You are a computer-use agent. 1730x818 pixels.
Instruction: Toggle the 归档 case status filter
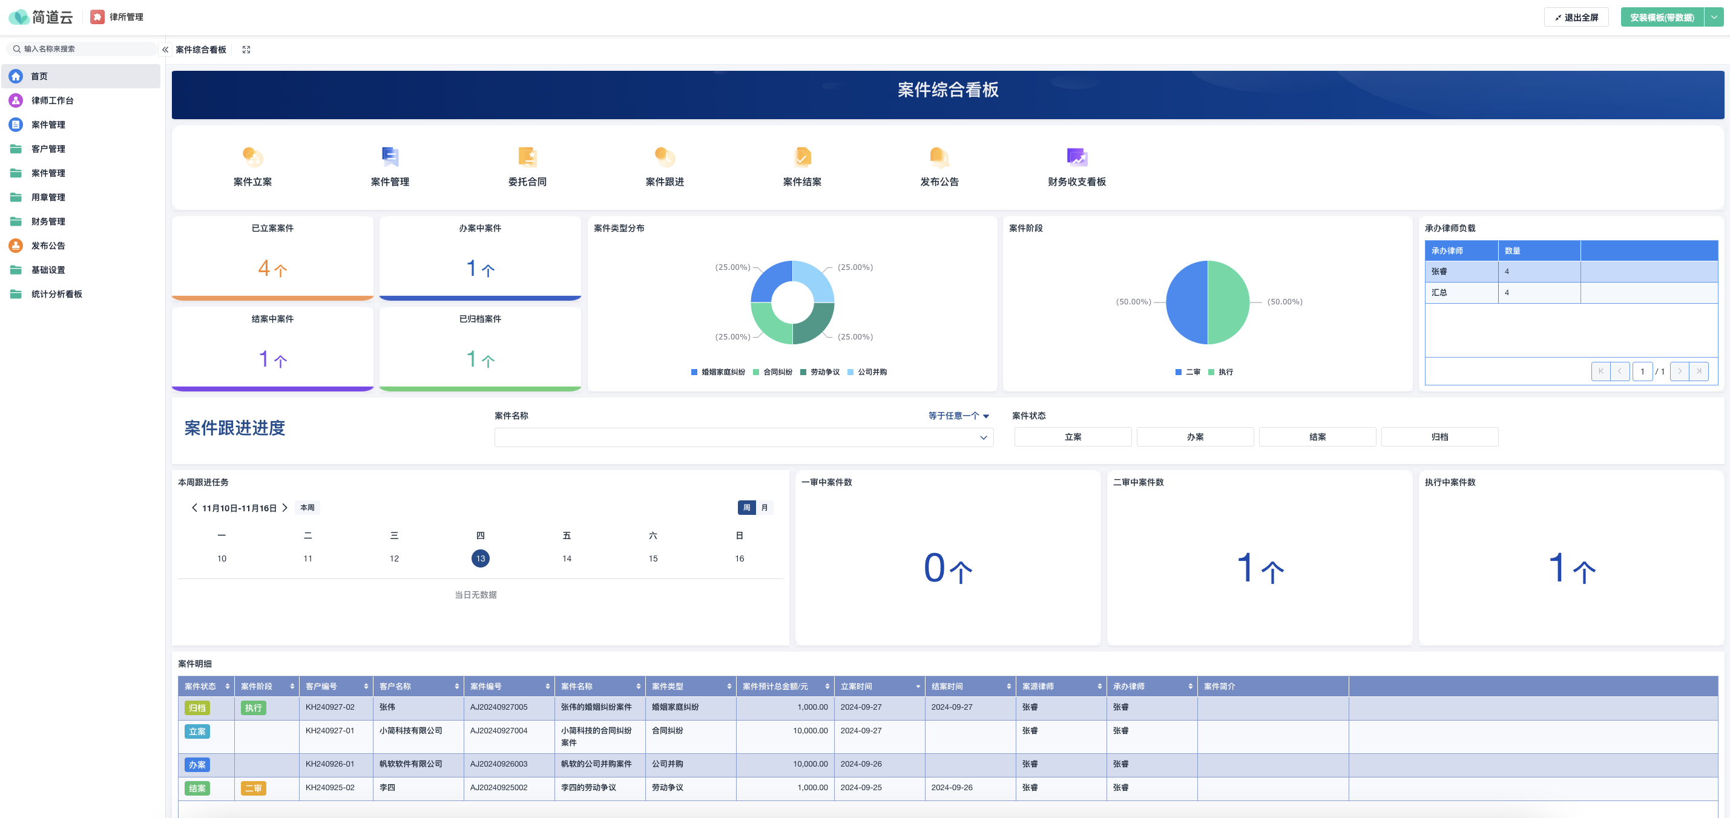(1439, 436)
